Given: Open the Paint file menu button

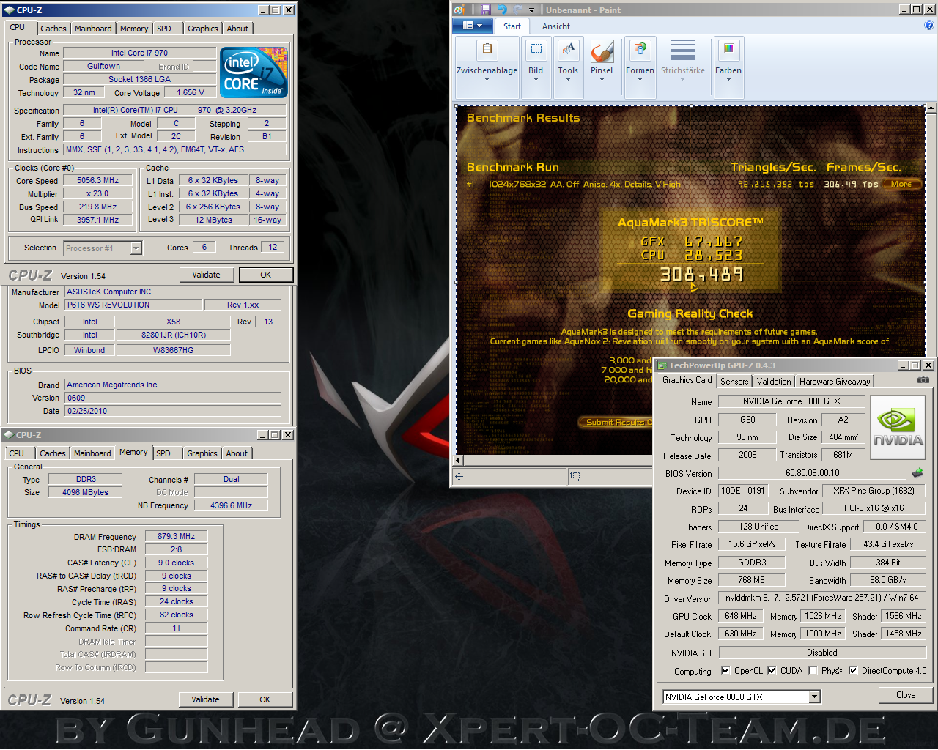Looking at the screenshot, I should (473, 26).
